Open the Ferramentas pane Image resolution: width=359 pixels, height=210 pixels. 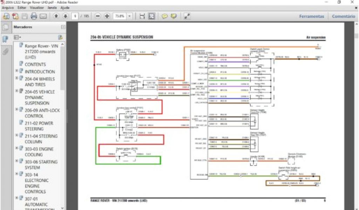(x=311, y=16)
